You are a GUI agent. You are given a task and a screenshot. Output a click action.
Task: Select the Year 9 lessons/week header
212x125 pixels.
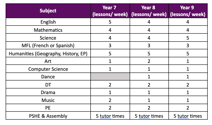click(188, 11)
